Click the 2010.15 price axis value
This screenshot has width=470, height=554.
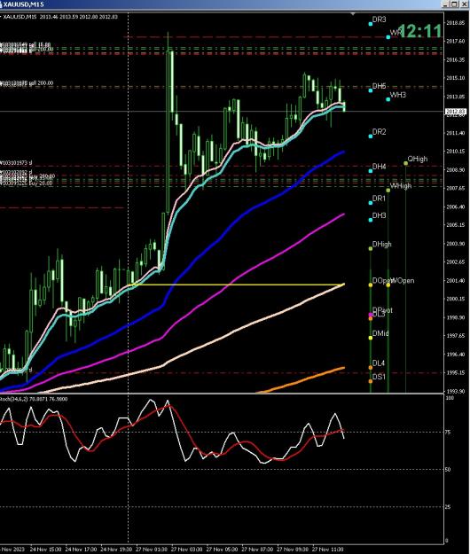tap(456, 152)
